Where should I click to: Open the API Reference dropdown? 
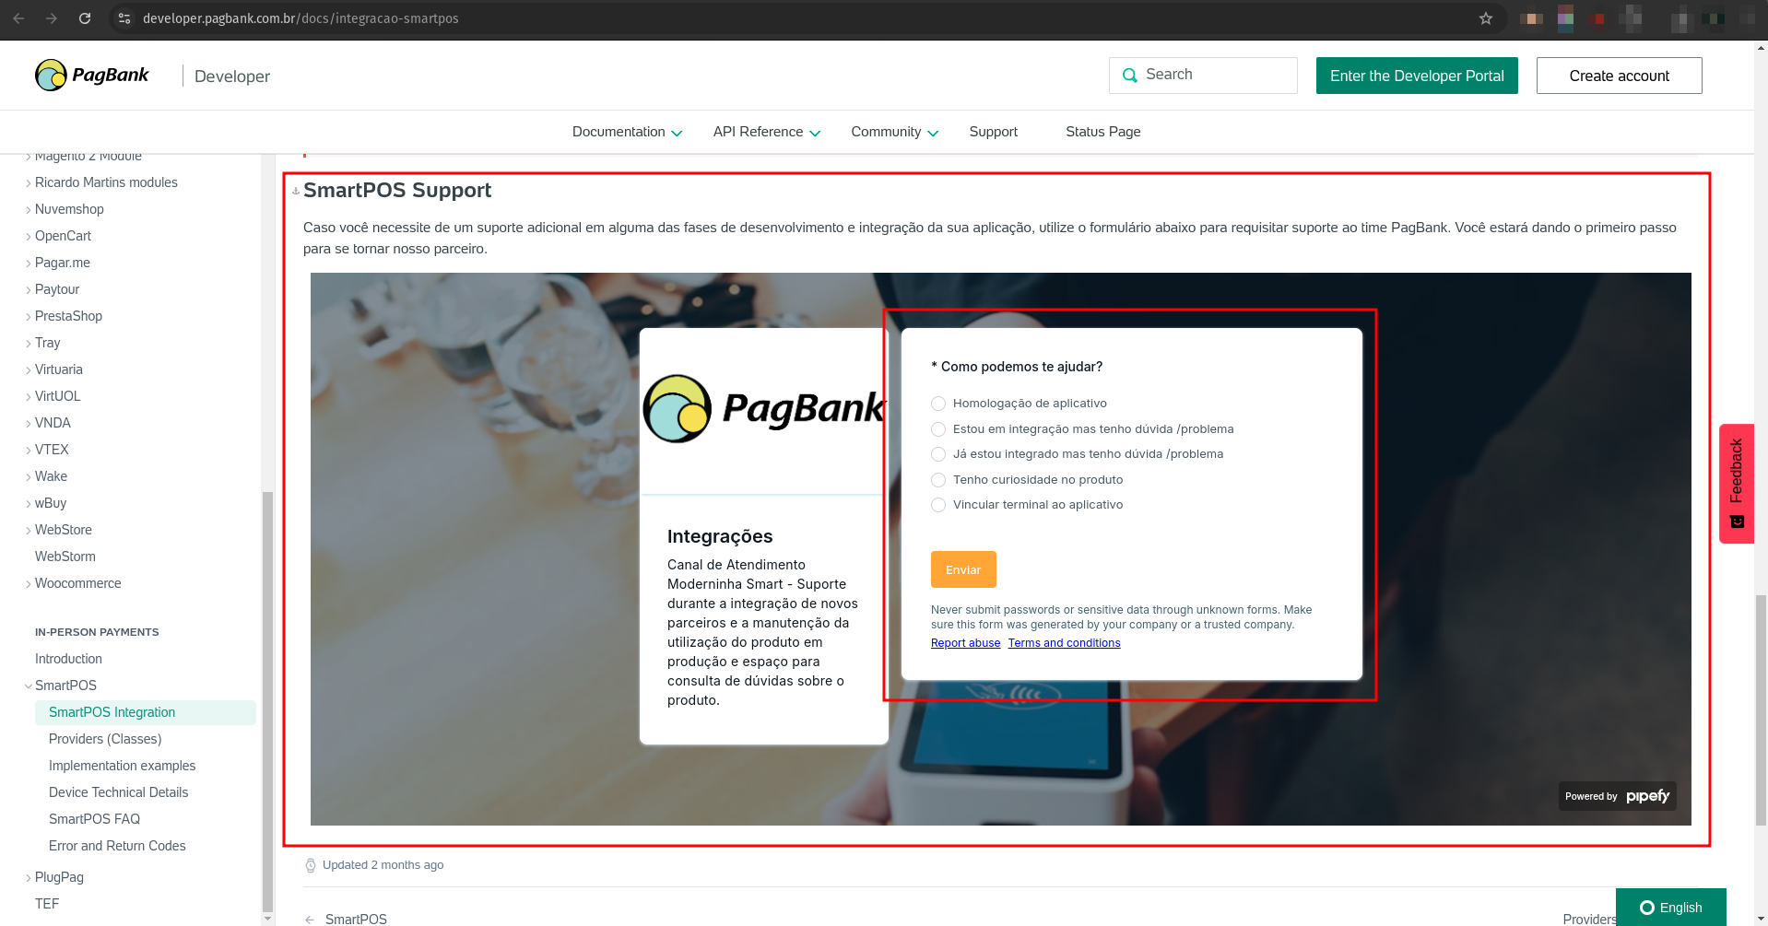pos(767,132)
